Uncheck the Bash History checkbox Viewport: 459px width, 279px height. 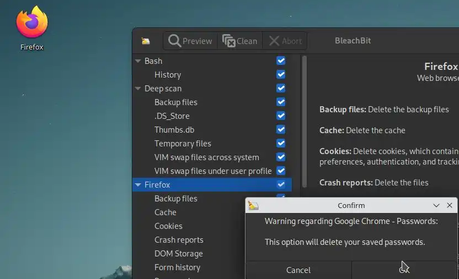[281, 74]
